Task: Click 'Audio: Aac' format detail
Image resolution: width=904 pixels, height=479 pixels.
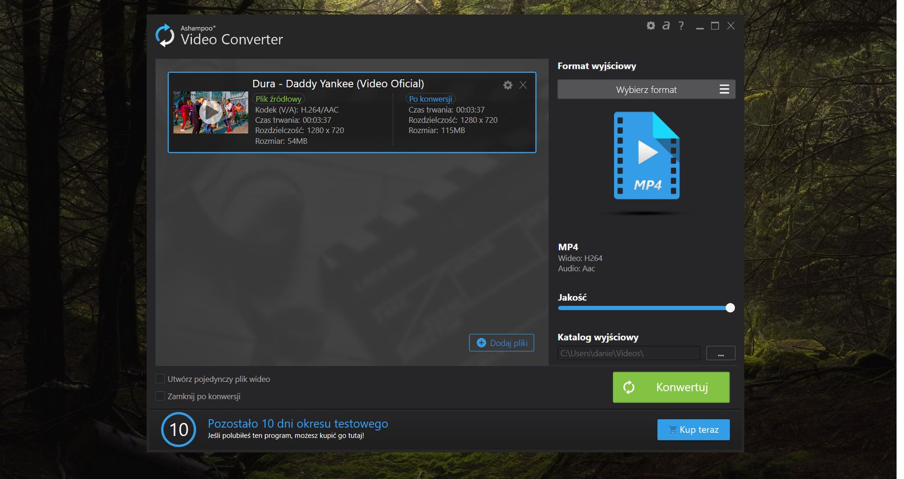Action: point(577,268)
